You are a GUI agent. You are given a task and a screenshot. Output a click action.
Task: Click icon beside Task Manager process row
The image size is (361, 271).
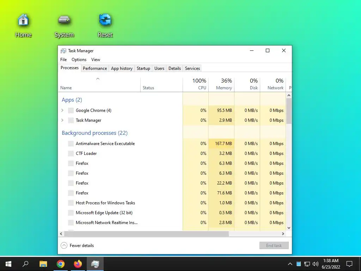pos(71,120)
